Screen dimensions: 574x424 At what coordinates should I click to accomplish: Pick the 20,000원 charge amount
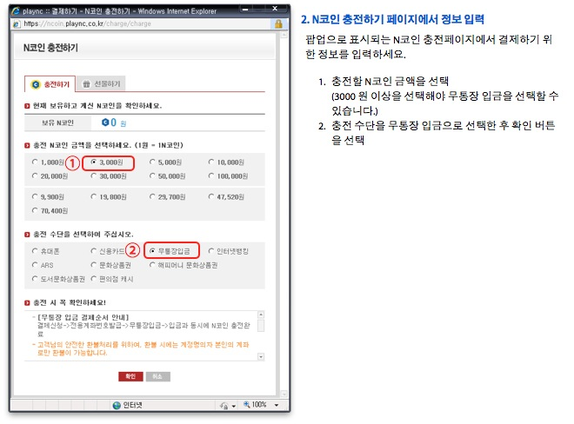click(35, 176)
